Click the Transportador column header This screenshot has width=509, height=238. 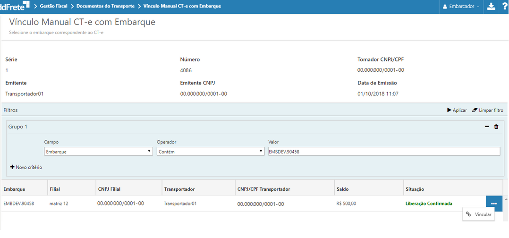[180, 189]
